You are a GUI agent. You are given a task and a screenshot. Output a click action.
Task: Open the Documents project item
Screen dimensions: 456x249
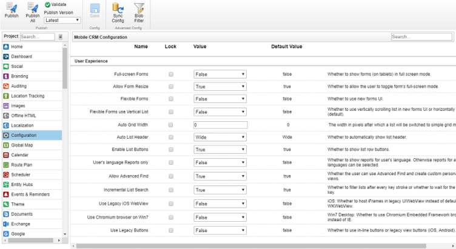pos(32,214)
